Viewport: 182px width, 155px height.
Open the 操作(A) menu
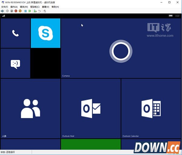[14, 7]
